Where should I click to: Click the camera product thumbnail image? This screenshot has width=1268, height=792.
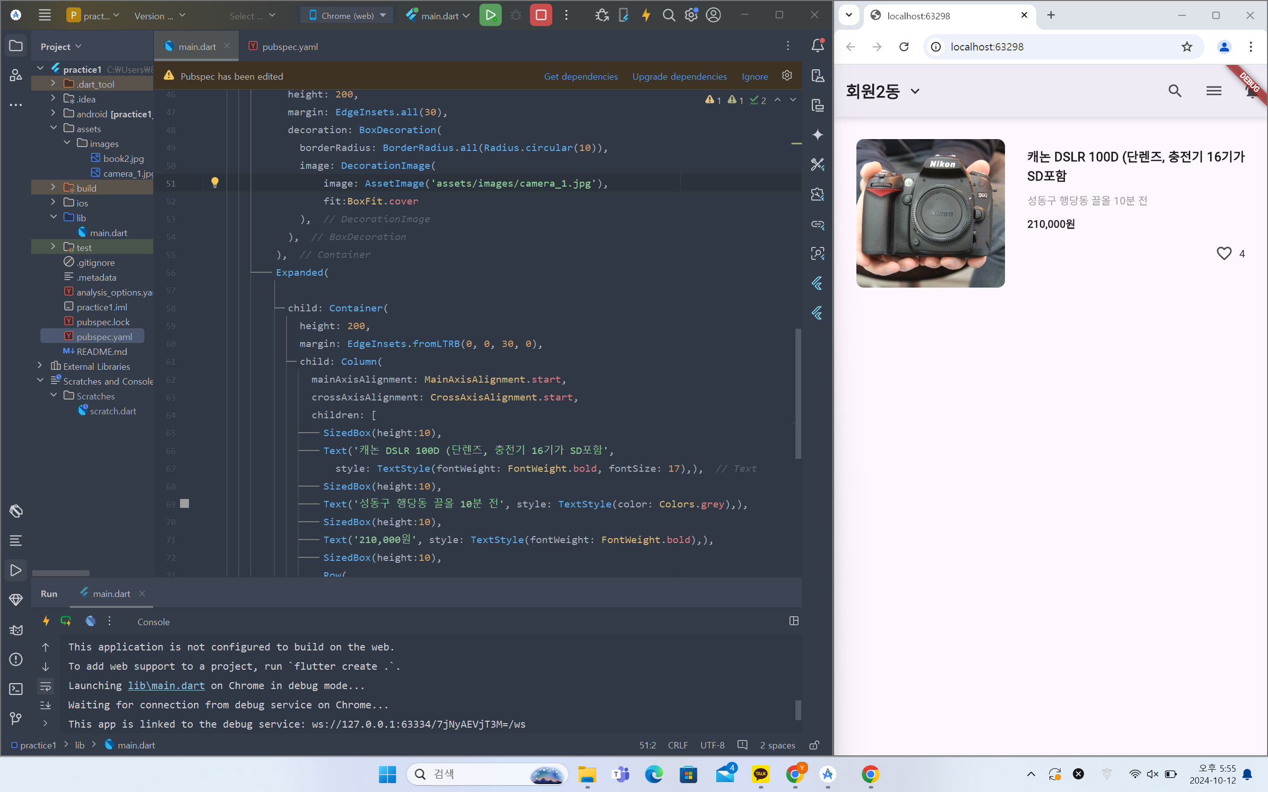point(930,213)
